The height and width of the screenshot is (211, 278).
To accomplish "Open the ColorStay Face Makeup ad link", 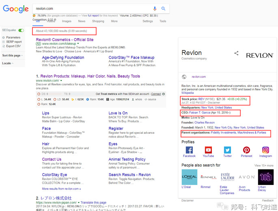I will point(131,58).
